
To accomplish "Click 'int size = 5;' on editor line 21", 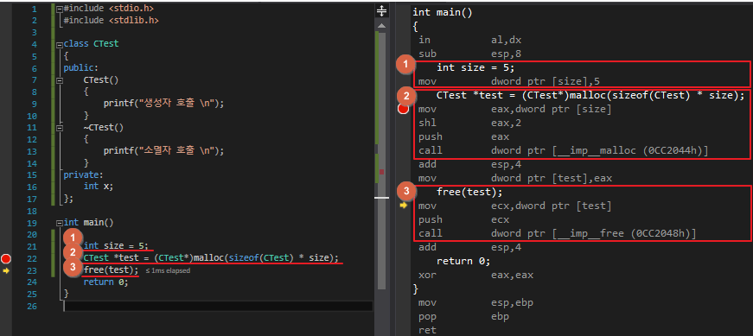I will coord(116,246).
